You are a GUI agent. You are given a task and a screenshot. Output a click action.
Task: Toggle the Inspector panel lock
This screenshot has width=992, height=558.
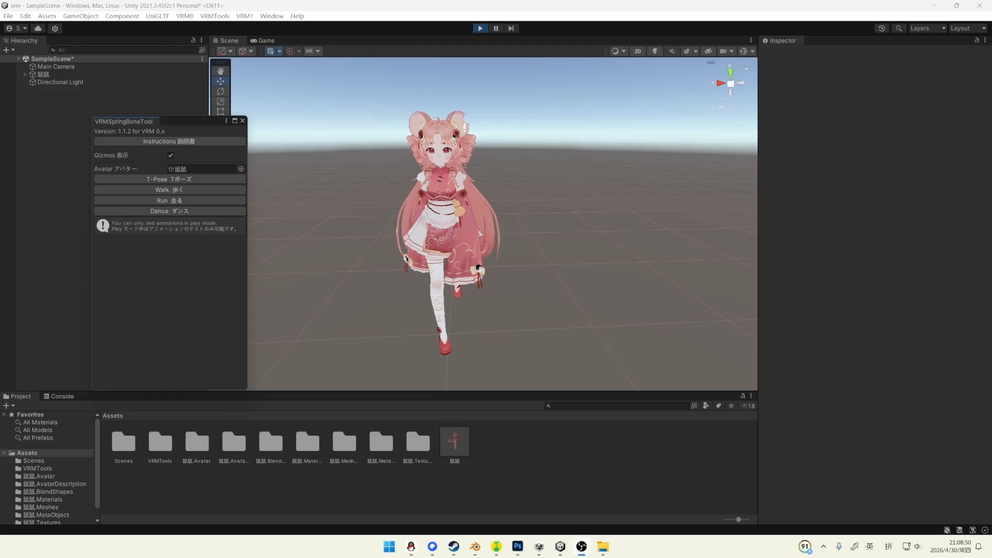[977, 40]
